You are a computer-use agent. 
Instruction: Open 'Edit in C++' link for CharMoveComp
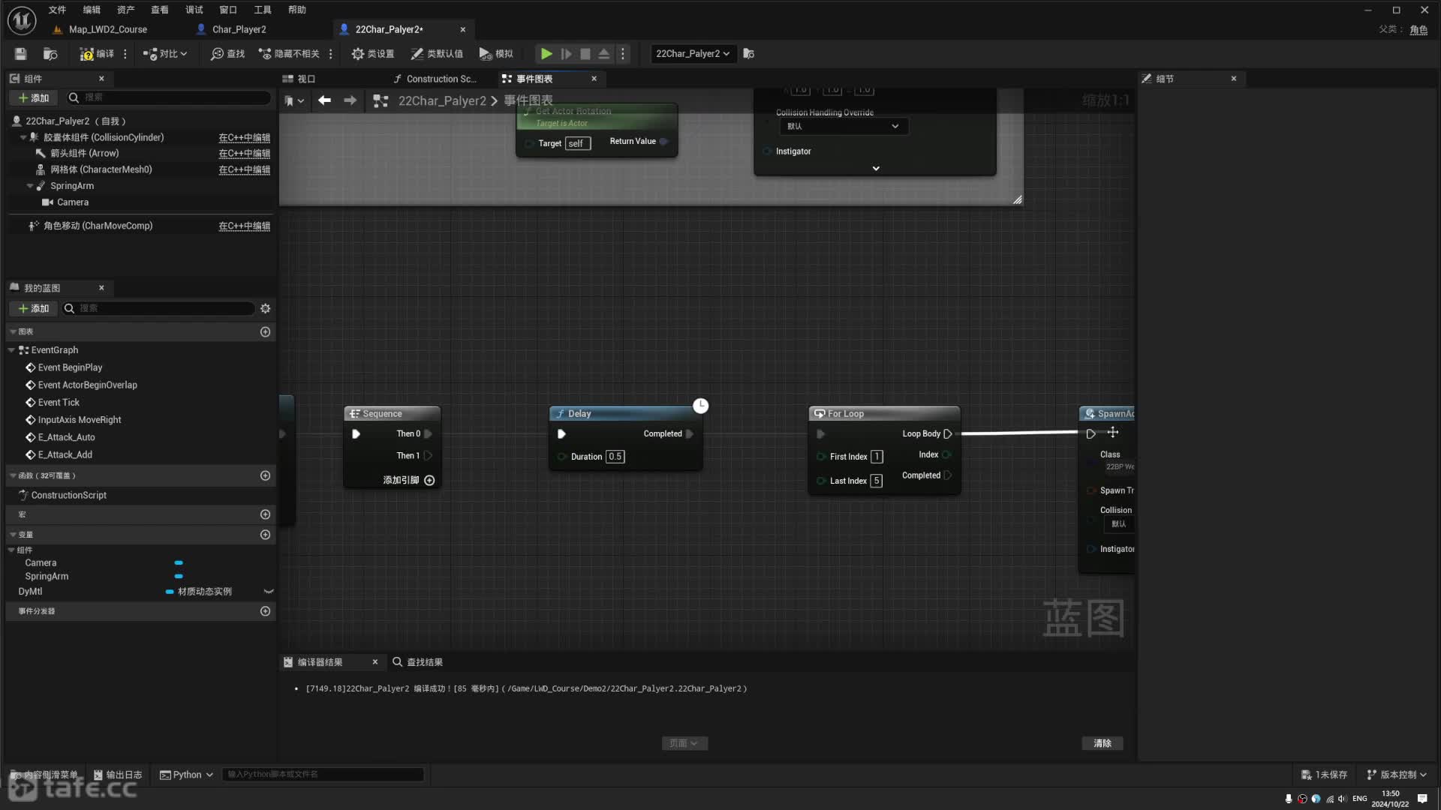(x=244, y=226)
